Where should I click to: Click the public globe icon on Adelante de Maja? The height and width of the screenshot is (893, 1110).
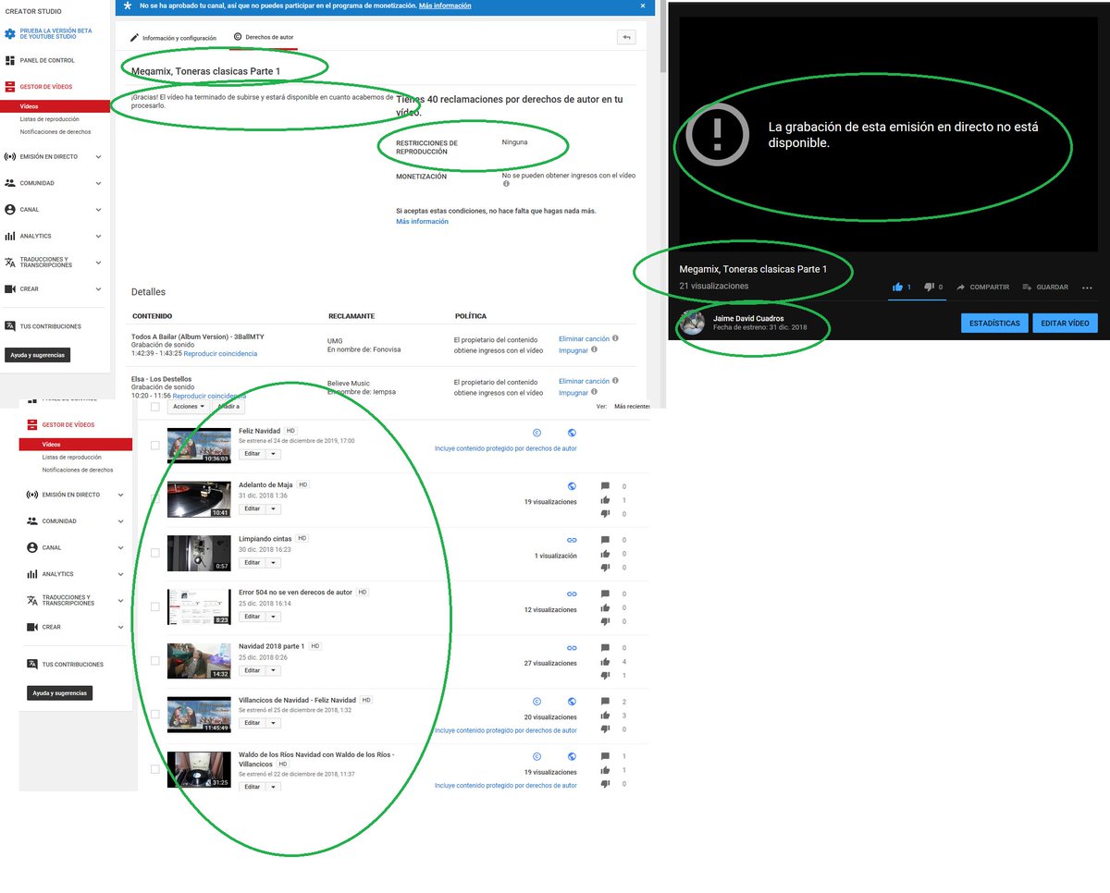click(572, 485)
